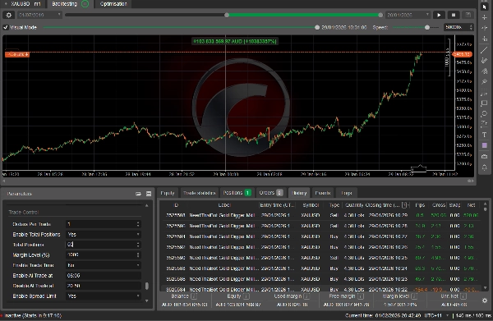Click the Used margin info icon

[x=306, y=296]
